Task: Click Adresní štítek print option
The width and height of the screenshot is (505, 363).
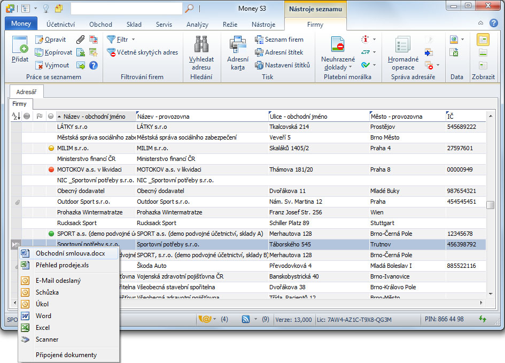Action: coord(279,52)
